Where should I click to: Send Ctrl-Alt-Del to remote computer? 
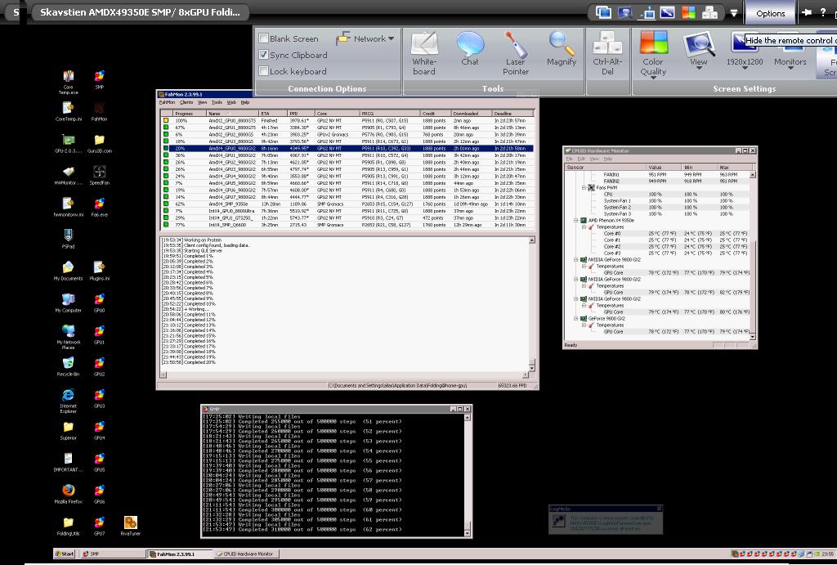(x=607, y=52)
